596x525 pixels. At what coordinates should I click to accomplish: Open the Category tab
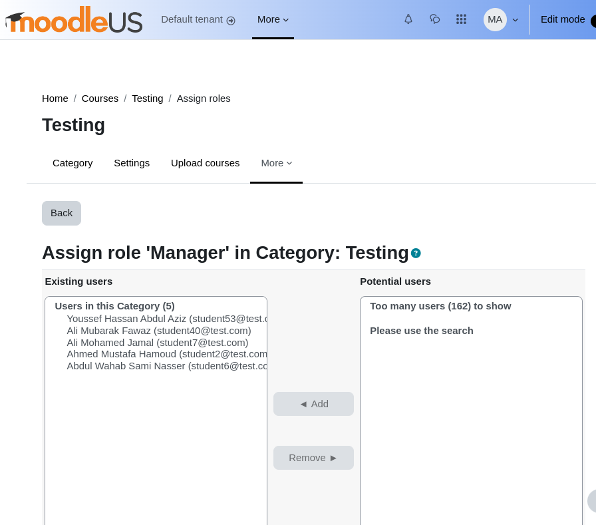pos(73,163)
